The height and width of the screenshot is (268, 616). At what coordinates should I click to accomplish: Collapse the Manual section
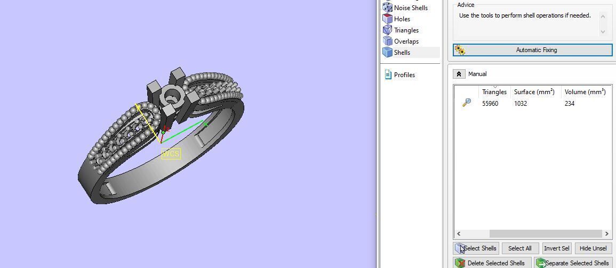click(x=459, y=74)
